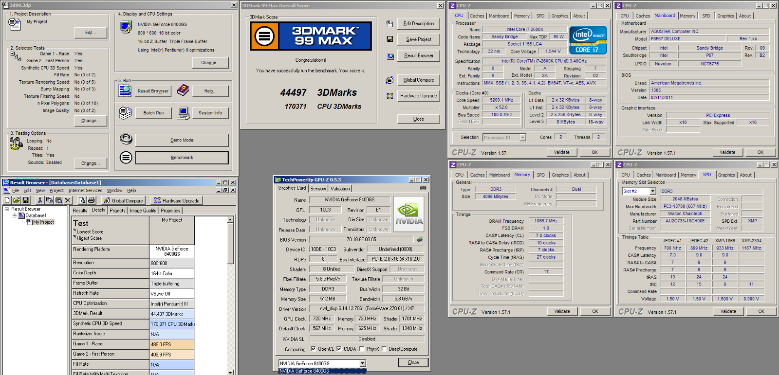Open the Properties tab in Result Browser

tap(170, 211)
